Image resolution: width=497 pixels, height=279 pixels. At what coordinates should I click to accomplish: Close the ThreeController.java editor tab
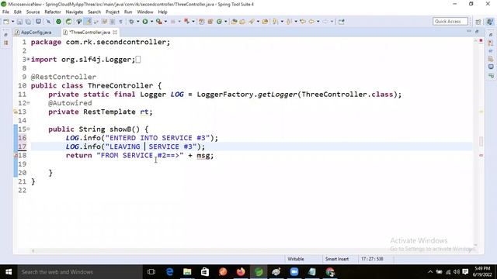pos(115,33)
